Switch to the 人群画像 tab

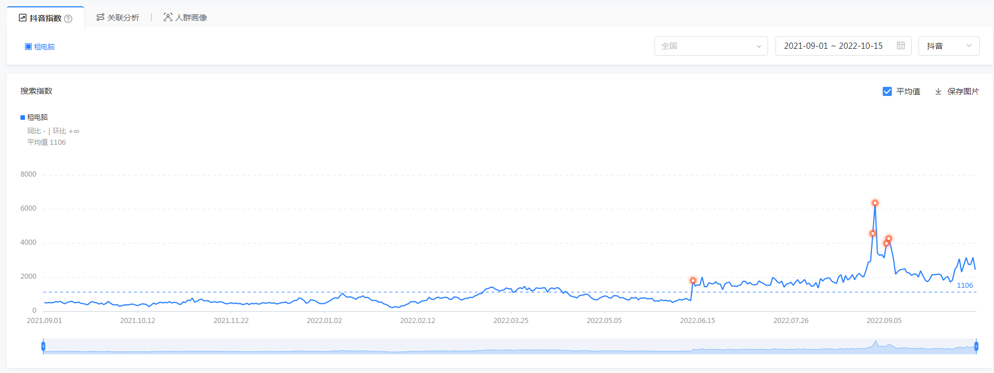point(191,18)
